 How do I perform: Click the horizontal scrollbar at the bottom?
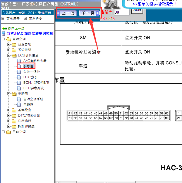[x=106, y=182]
